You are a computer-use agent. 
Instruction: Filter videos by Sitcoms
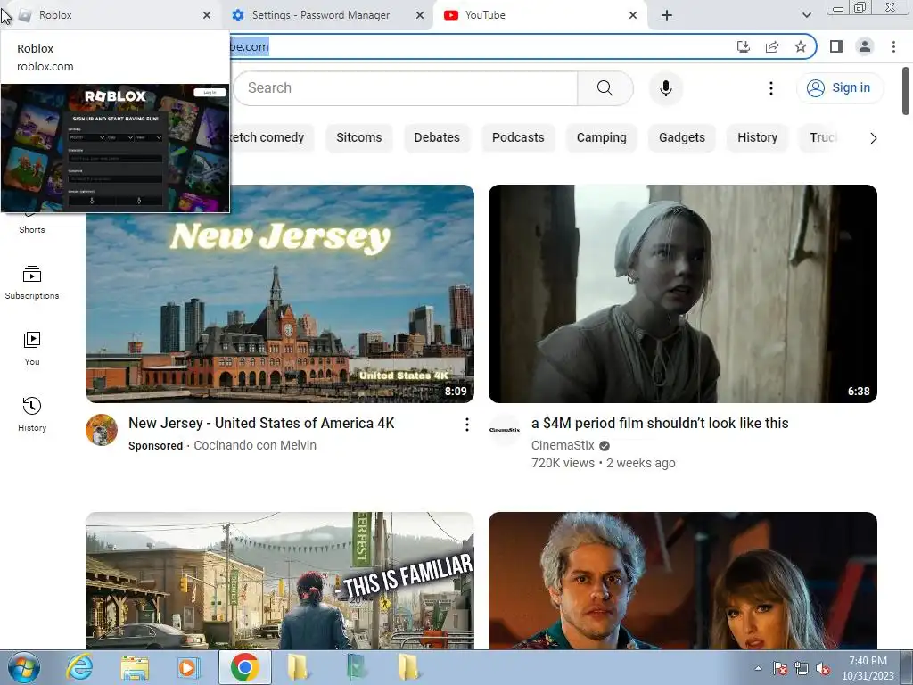click(x=358, y=137)
